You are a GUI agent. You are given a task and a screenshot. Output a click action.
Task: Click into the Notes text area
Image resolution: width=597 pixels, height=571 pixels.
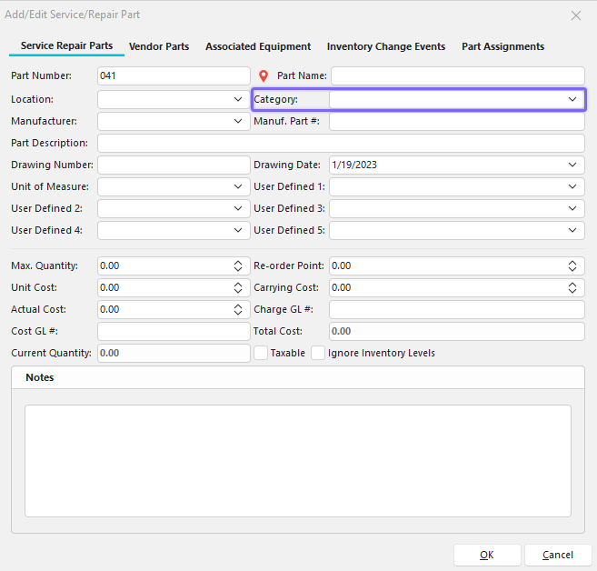297,460
